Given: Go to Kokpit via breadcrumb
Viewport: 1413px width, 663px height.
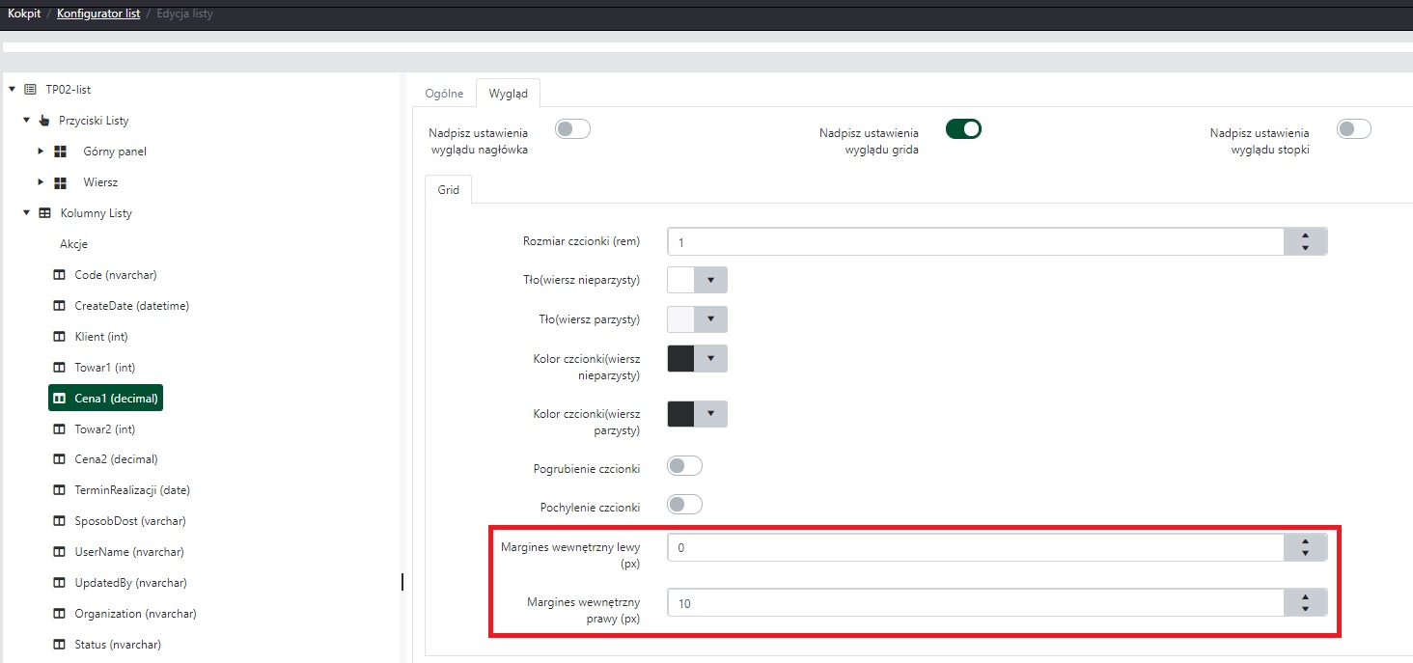Looking at the screenshot, I should (24, 14).
